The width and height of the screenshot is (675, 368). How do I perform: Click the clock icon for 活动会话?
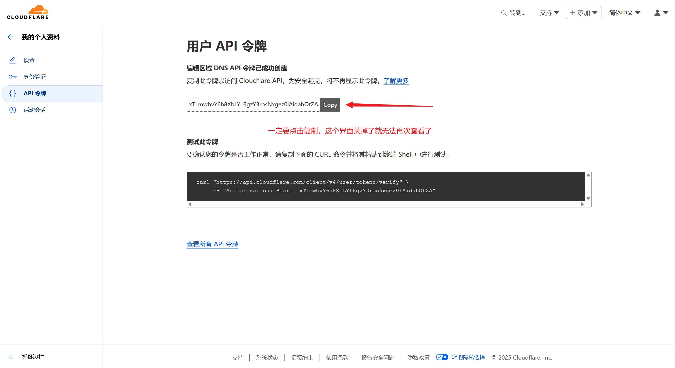(x=12, y=110)
